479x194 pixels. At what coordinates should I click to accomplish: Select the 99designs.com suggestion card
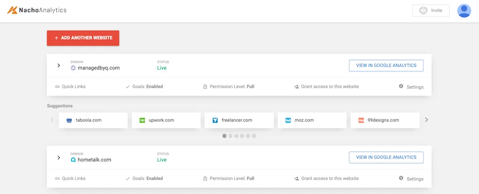(x=385, y=120)
